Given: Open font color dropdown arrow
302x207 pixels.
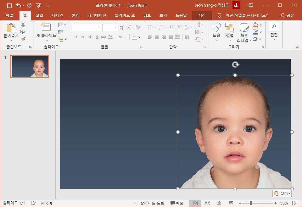Looking at the screenshot, I should pyautogui.click(x=139, y=37).
